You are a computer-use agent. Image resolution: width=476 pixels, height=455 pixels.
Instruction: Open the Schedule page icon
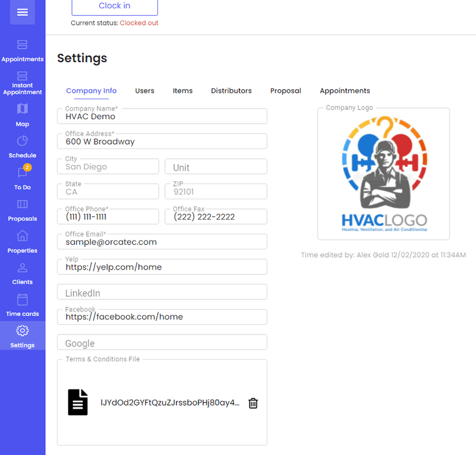[22, 140]
